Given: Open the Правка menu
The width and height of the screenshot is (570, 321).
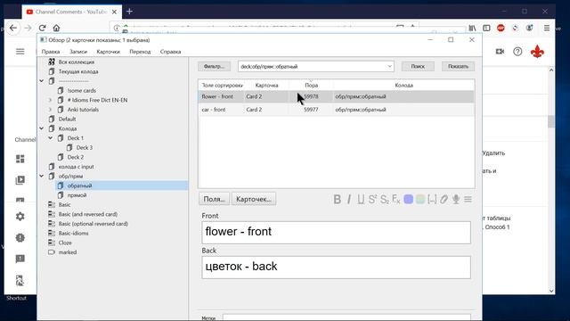Looking at the screenshot, I should pos(51,52).
